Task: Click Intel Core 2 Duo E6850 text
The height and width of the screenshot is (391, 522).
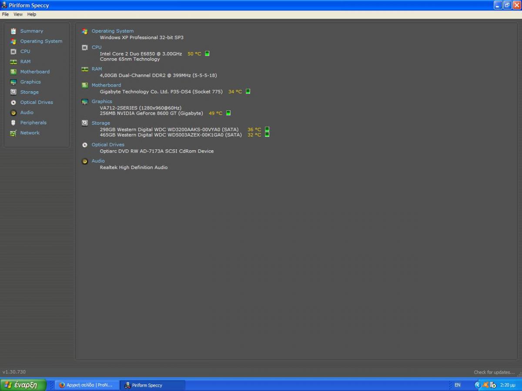Action: coord(141,53)
